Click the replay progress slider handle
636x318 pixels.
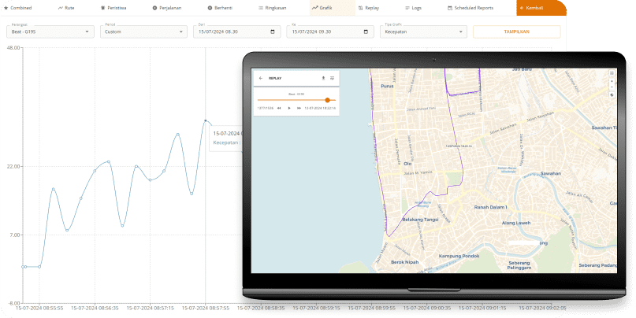click(327, 100)
